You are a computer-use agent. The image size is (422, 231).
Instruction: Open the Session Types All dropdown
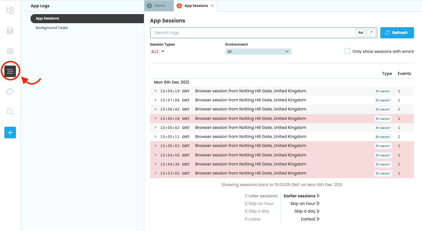[157, 51]
